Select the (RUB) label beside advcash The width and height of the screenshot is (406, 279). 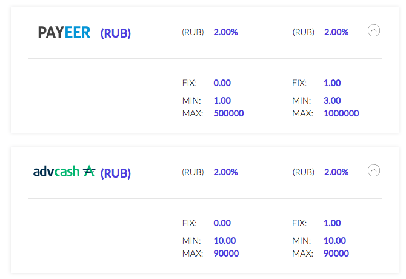[x=116, y=173]
